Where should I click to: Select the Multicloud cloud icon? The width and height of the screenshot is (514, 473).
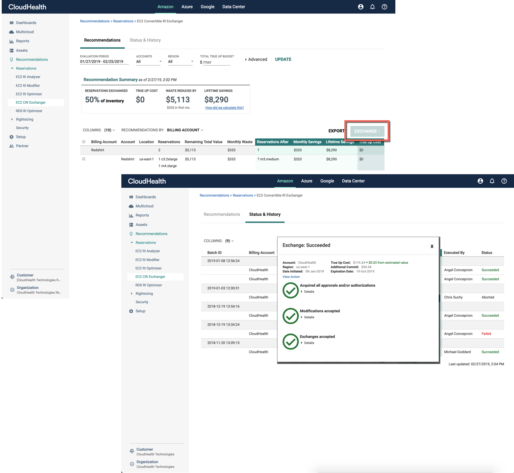11,32
